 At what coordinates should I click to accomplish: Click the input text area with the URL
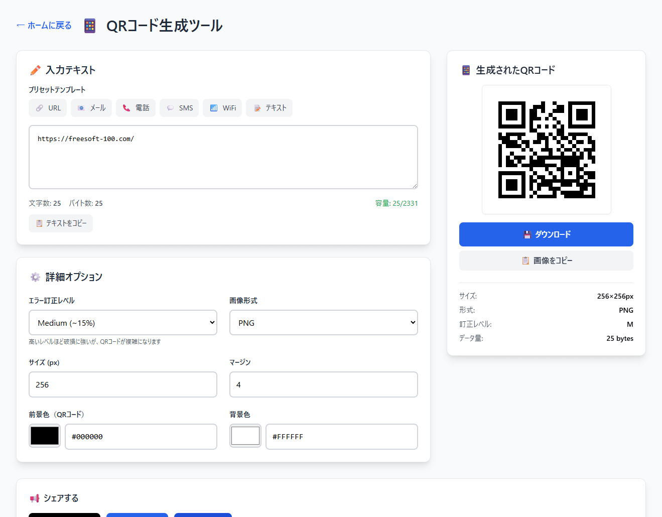coord(223,157)
